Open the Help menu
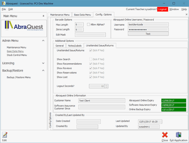The height and width of the screenshot is (143, 189). coord(184,9)
